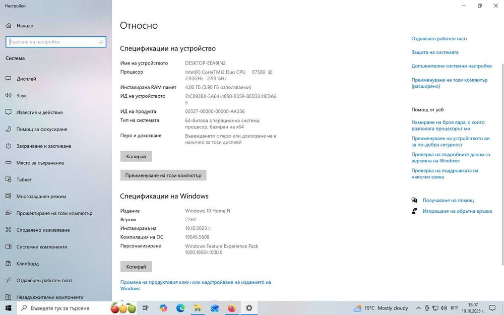This screenshot has height=315, width=504.
Task: Copy device specifications with Копирай button
Action: click(136, 157)
